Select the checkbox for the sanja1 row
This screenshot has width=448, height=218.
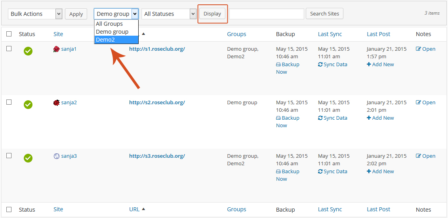pyautogui.click(x=9, y=49)
